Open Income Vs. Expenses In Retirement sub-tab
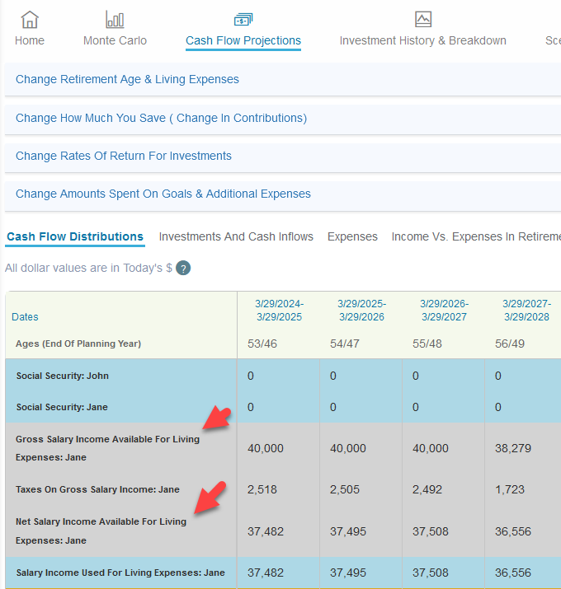Viewport: 561px width, 589px height. click(x=476, y=236)
